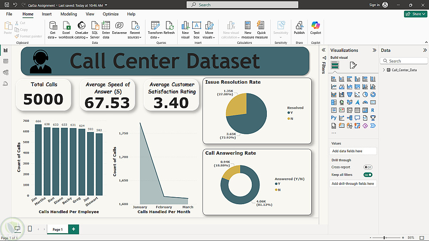Image resolution: width=429 pixels, height=241 pixels.
Task: Switch to mobile layout icon
Action: pos(30,229)
